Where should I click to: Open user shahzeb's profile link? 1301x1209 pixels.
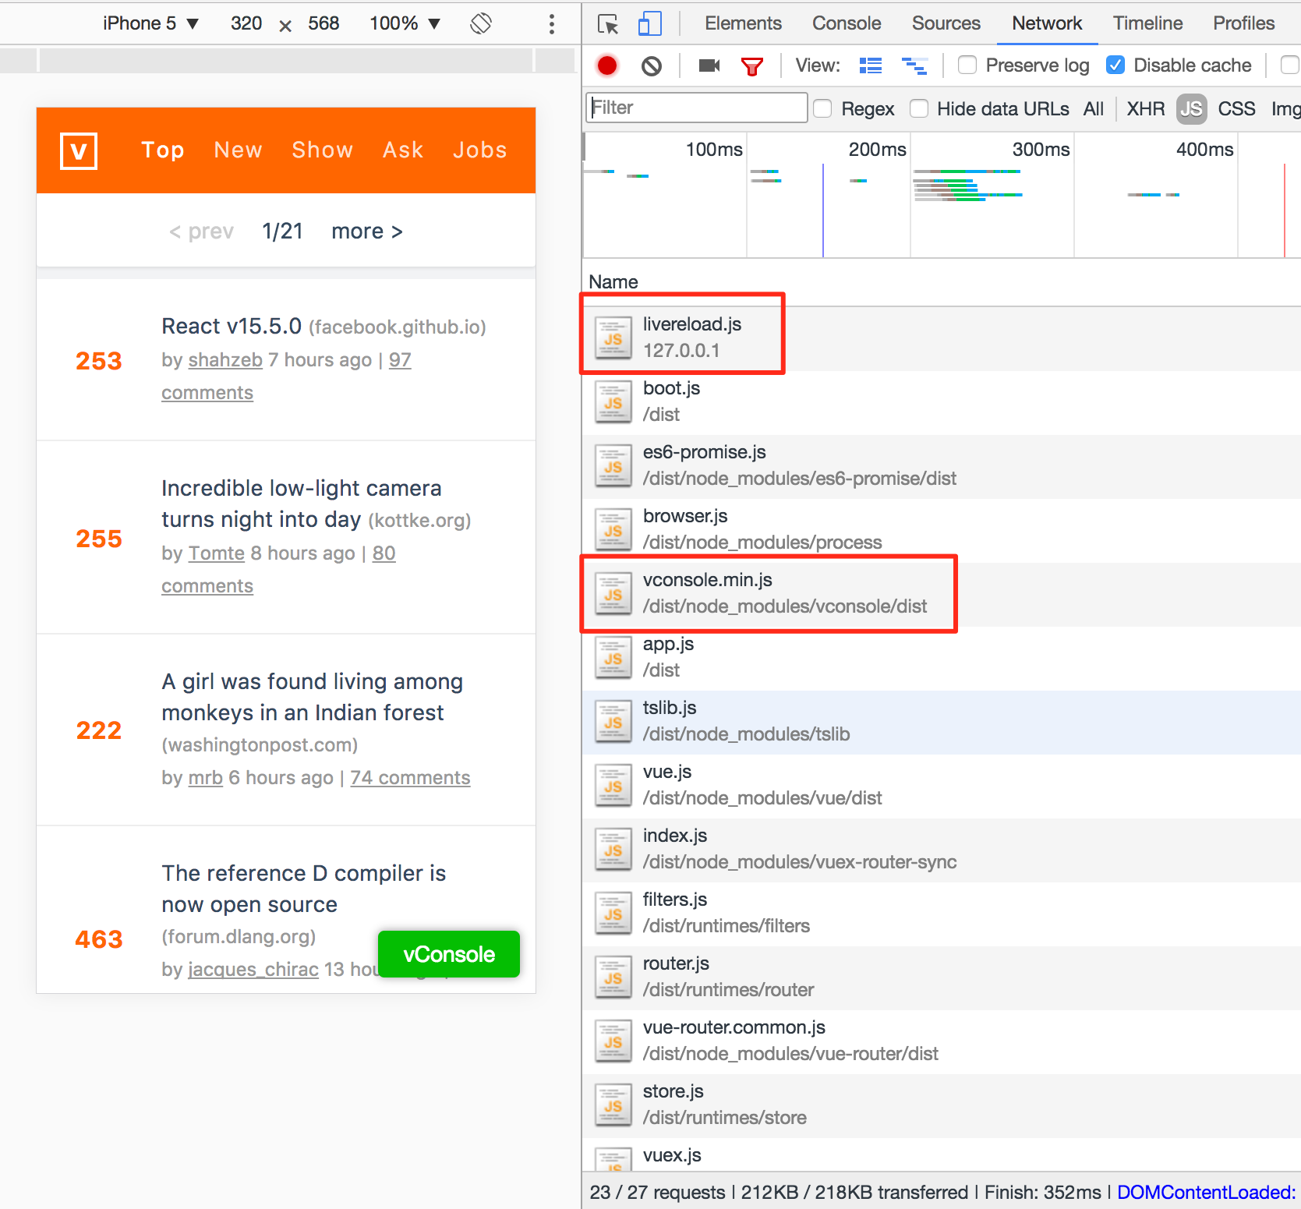click(225, 360)
